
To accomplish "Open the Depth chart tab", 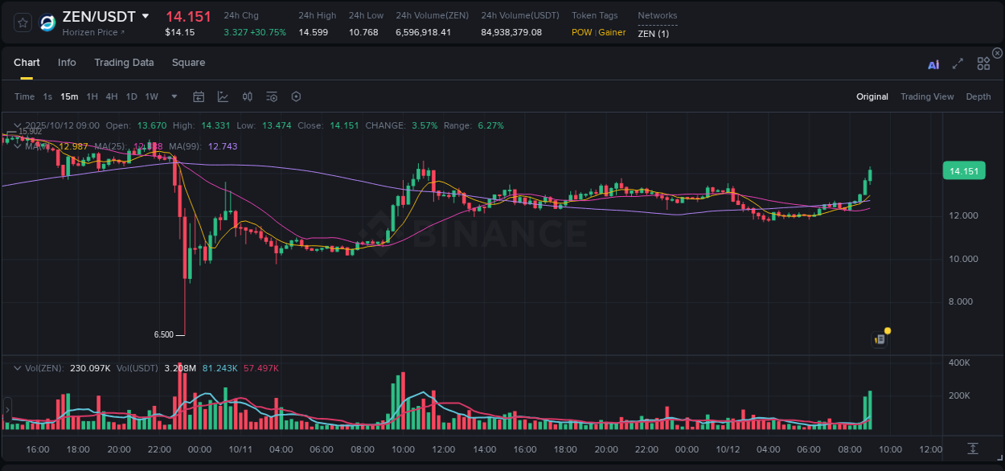I will (978, 96).
